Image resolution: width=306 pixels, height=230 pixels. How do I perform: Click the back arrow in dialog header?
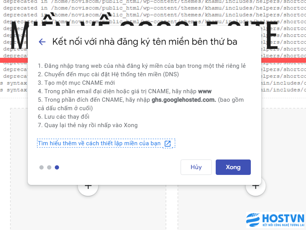[x=42, y=42]
